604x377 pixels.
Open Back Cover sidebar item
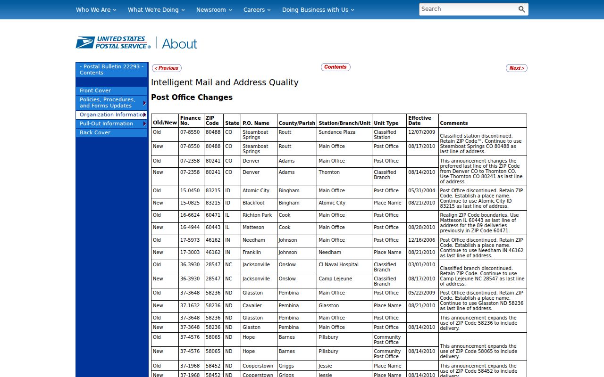click(111, 132)
